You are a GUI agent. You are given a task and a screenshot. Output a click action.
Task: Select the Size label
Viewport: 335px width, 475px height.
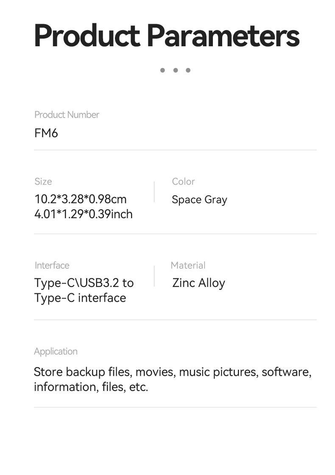43,182
